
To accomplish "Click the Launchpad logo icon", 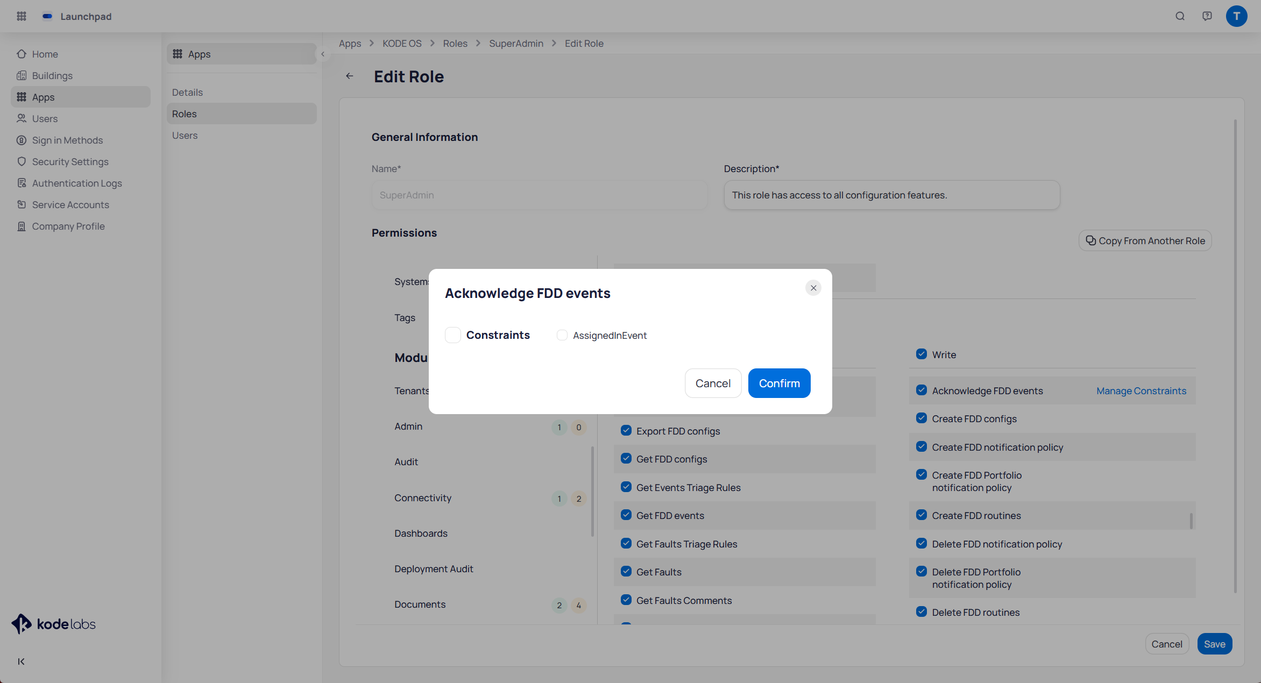I will coord(47,16).
